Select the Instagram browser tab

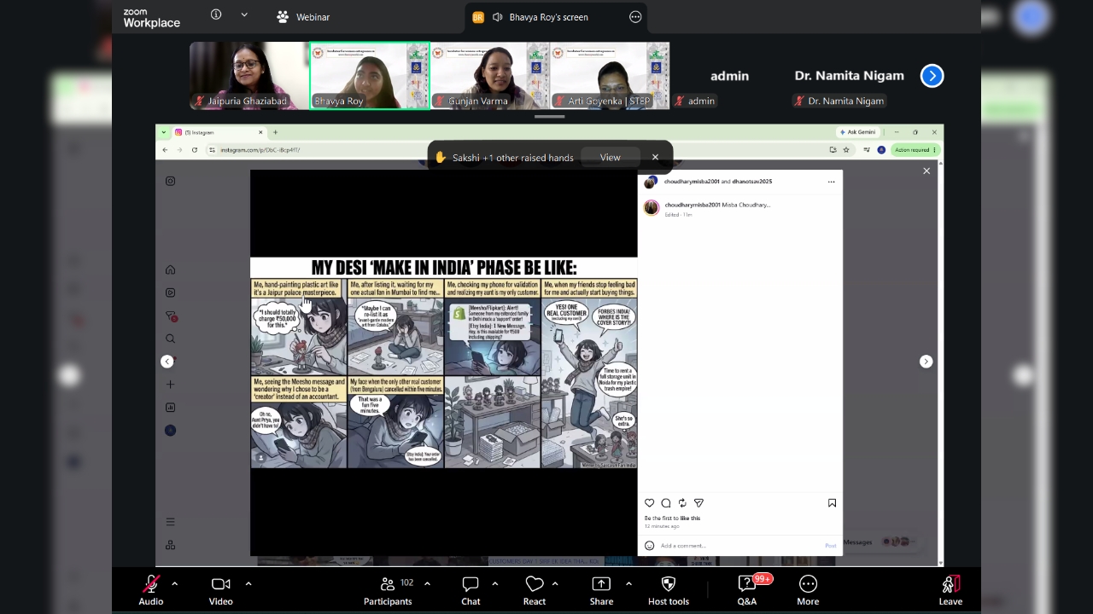[x=219, y=132]
